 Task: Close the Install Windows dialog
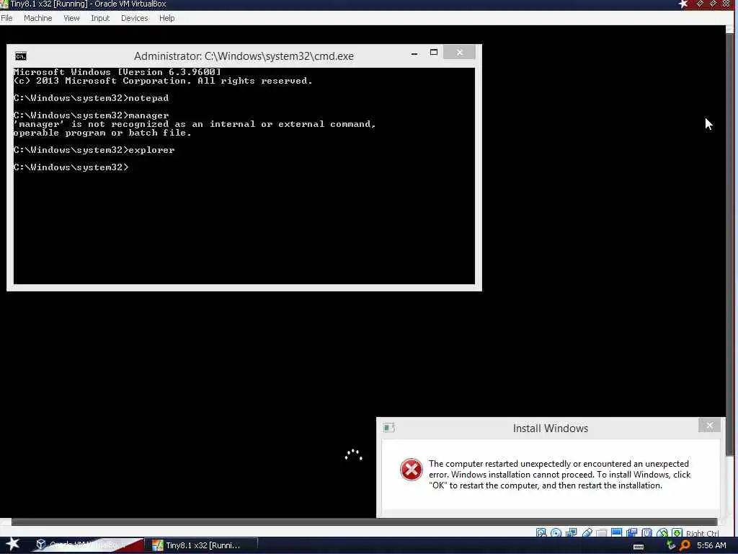pos(709,426)
